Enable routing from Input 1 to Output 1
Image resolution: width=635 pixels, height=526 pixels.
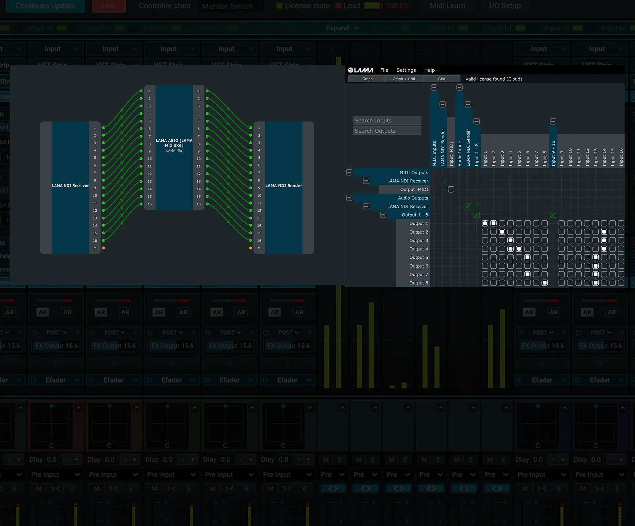click(x=485, y=223)
